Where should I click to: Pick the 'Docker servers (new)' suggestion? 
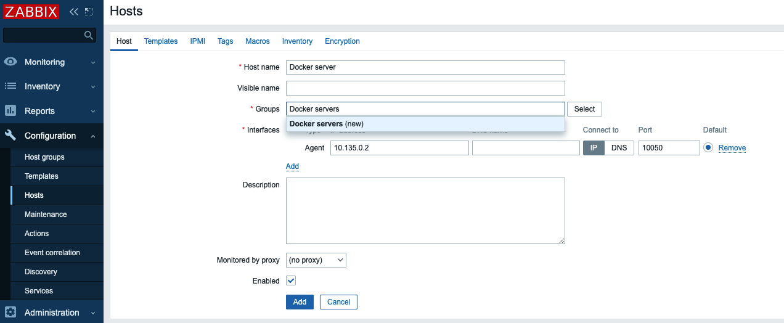point(425,124)
